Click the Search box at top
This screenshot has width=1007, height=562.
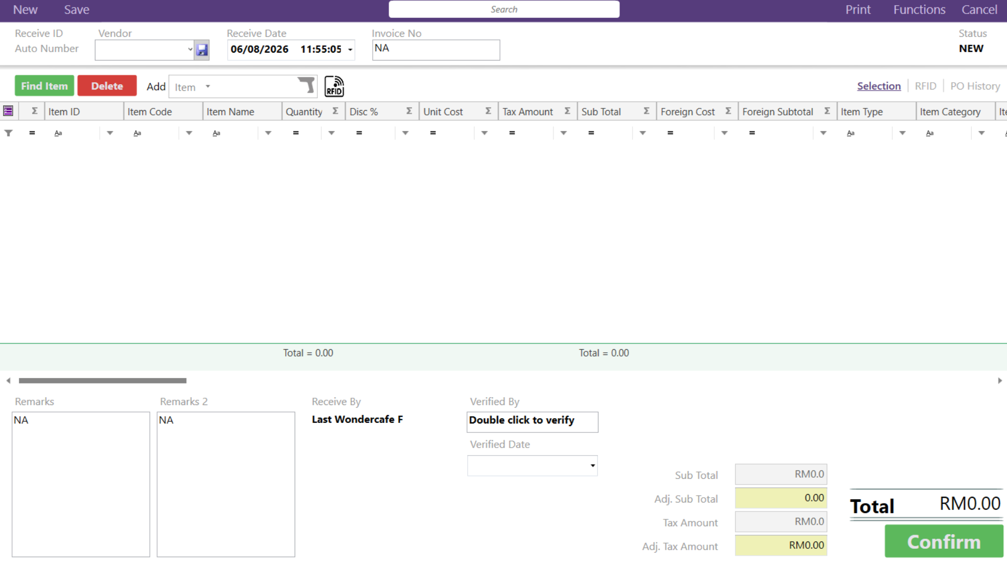click(504, 9)
